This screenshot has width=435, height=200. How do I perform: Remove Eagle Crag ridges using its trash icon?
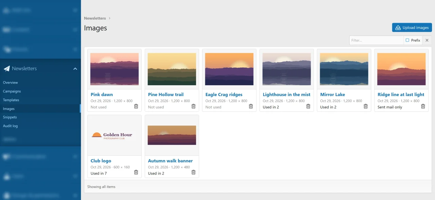251,106
